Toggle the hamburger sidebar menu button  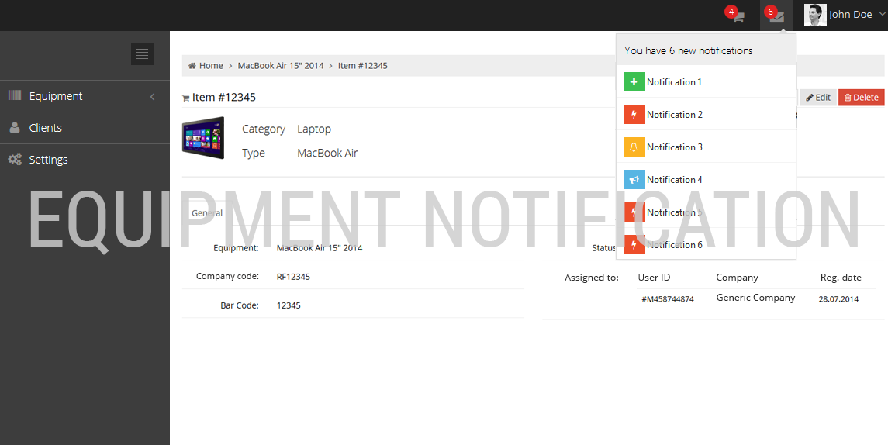point(142,53)
